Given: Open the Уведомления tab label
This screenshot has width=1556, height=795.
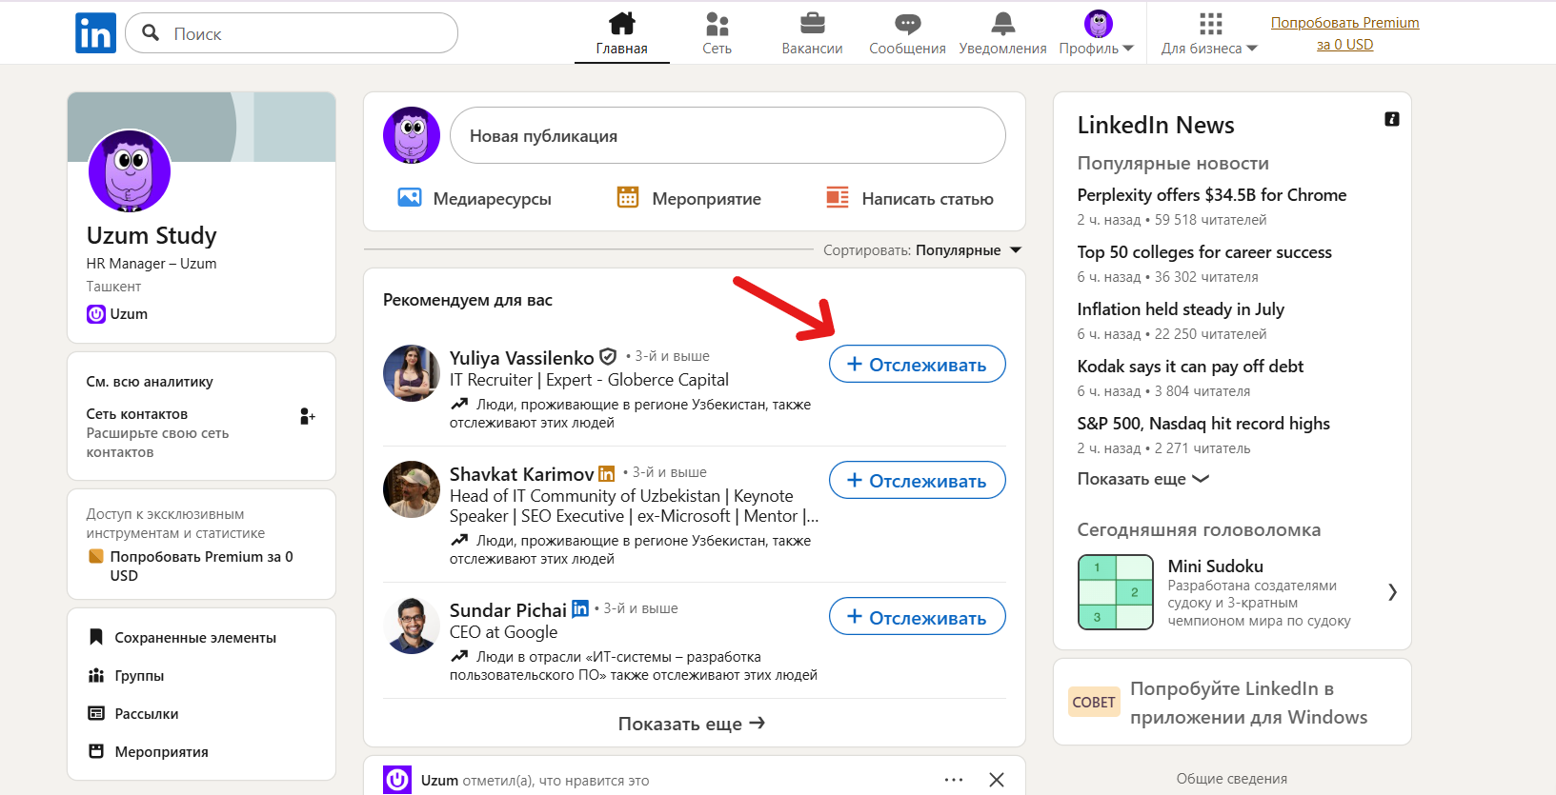Looking at the screenshot, I should (1002, 49).
